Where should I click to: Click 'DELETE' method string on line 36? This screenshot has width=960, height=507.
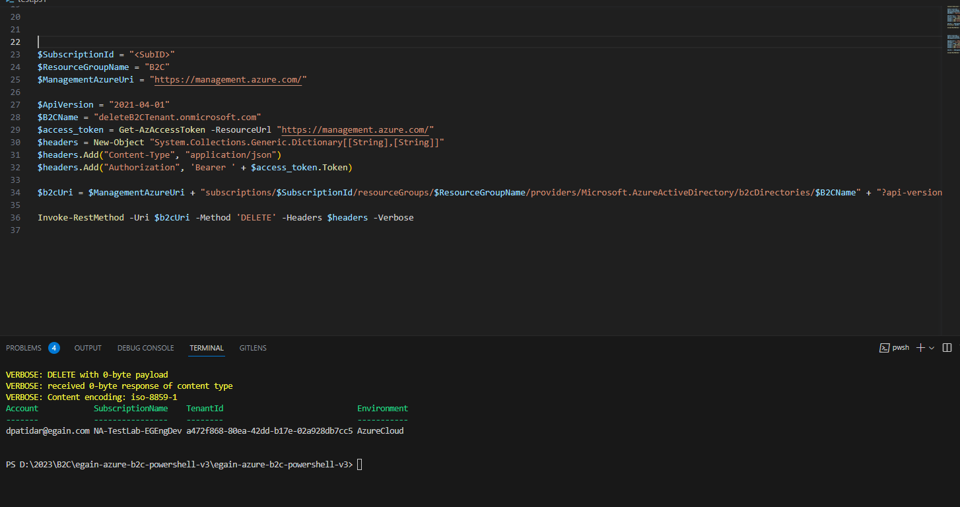coord(256,217)
